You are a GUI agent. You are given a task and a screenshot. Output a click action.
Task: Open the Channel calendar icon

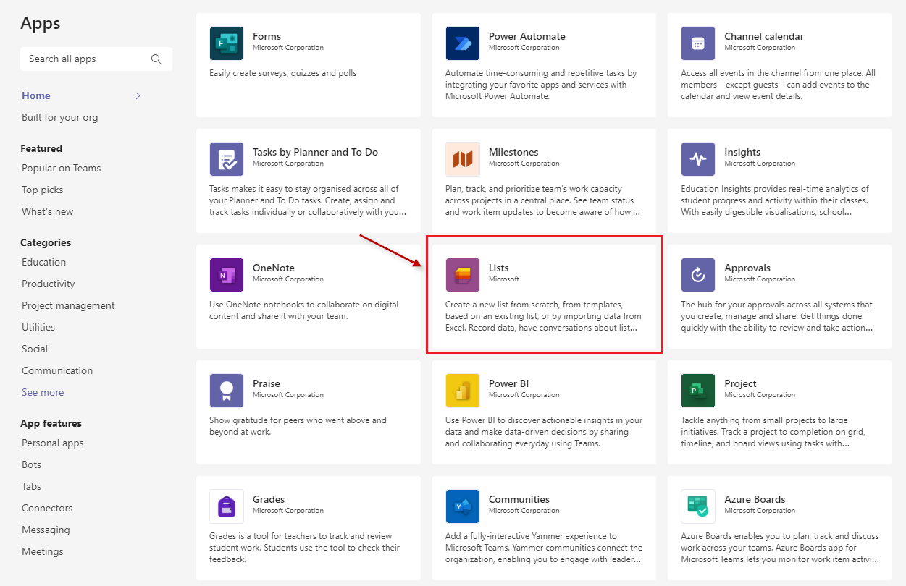click(698, 43)
